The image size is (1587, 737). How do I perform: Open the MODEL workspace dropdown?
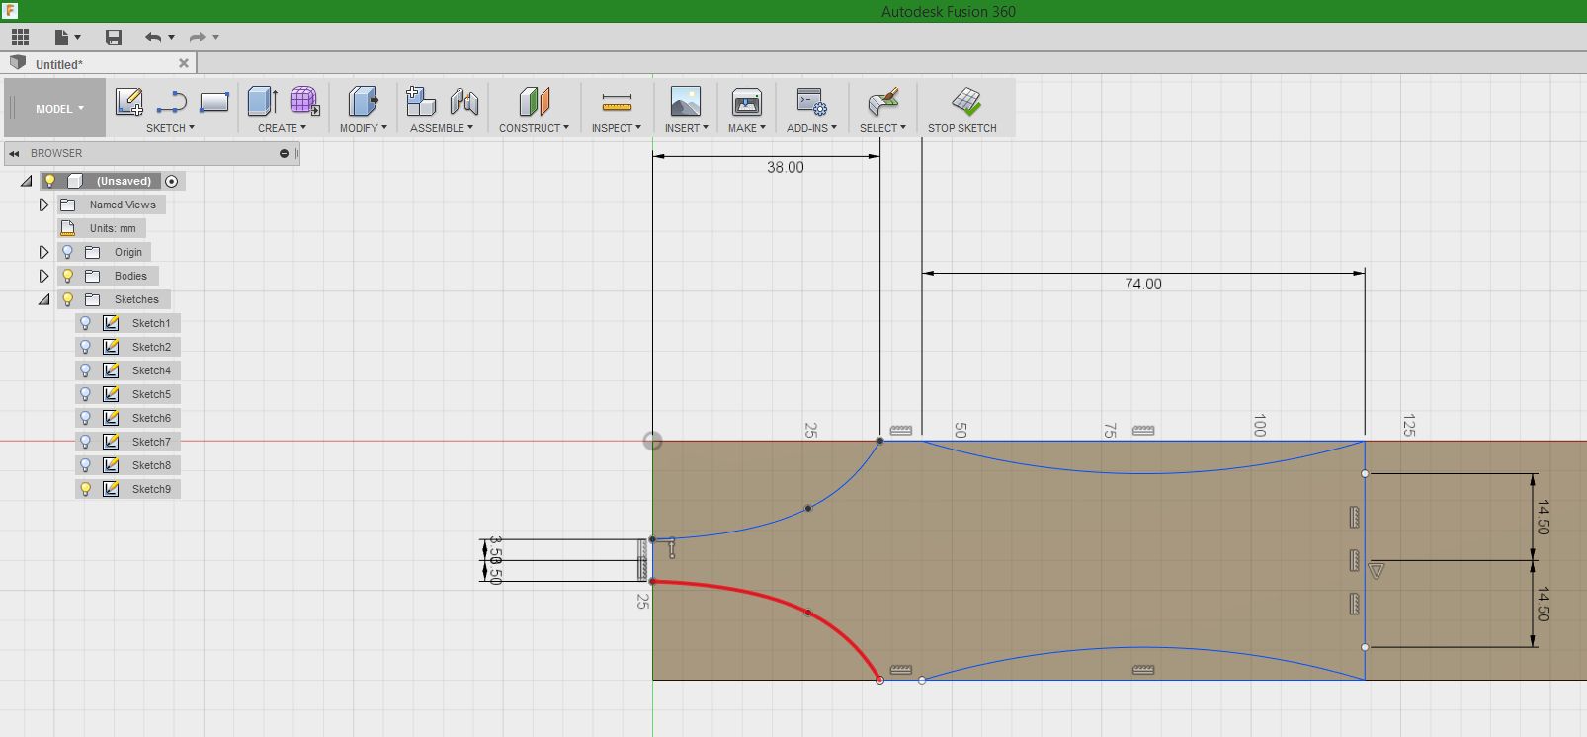(59, 109)
